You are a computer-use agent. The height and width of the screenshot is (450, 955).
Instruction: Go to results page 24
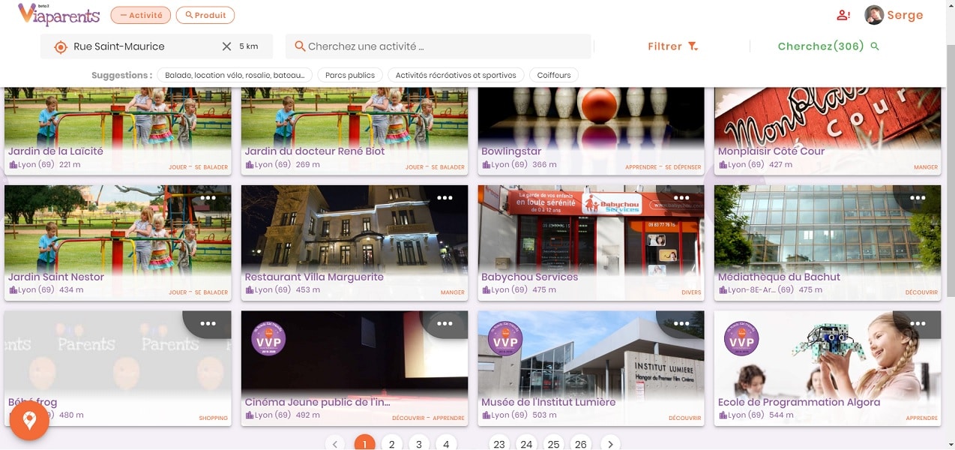point(526,444)
